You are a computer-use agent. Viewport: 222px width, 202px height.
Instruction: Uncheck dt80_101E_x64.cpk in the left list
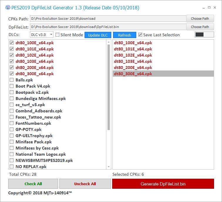pos(12,49)
